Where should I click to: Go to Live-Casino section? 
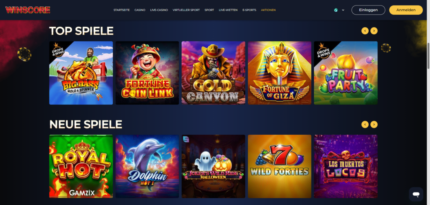[x=159, y=10]
